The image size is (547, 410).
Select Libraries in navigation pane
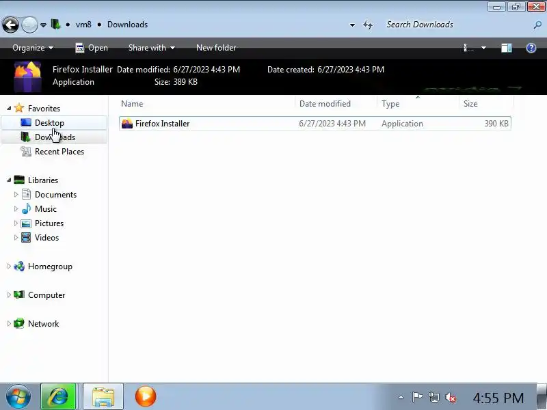[43, 180]
